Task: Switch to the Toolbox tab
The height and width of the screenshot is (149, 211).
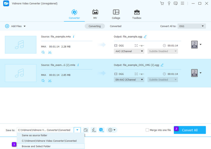Action: pyautogui.click(x=137, y=14)
